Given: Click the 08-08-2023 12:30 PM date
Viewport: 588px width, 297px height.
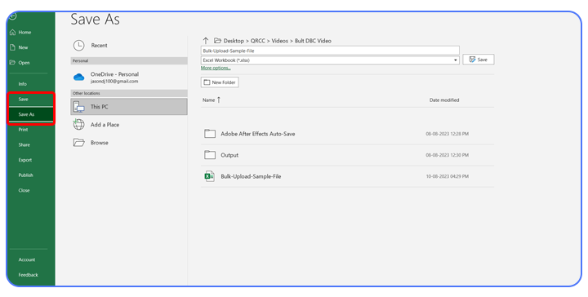Looking at the screenshot, I should point(447,155).
